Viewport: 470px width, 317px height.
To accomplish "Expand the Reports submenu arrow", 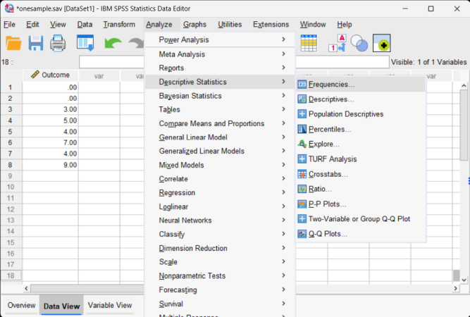I will (283, 68).
